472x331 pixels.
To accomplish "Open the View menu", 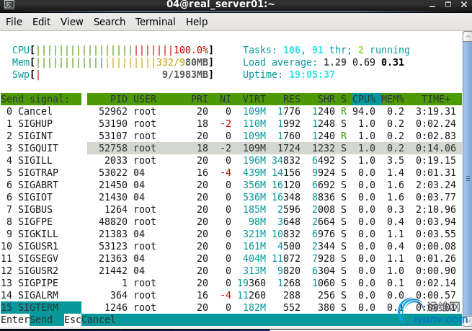I will [x=71, y=22].
